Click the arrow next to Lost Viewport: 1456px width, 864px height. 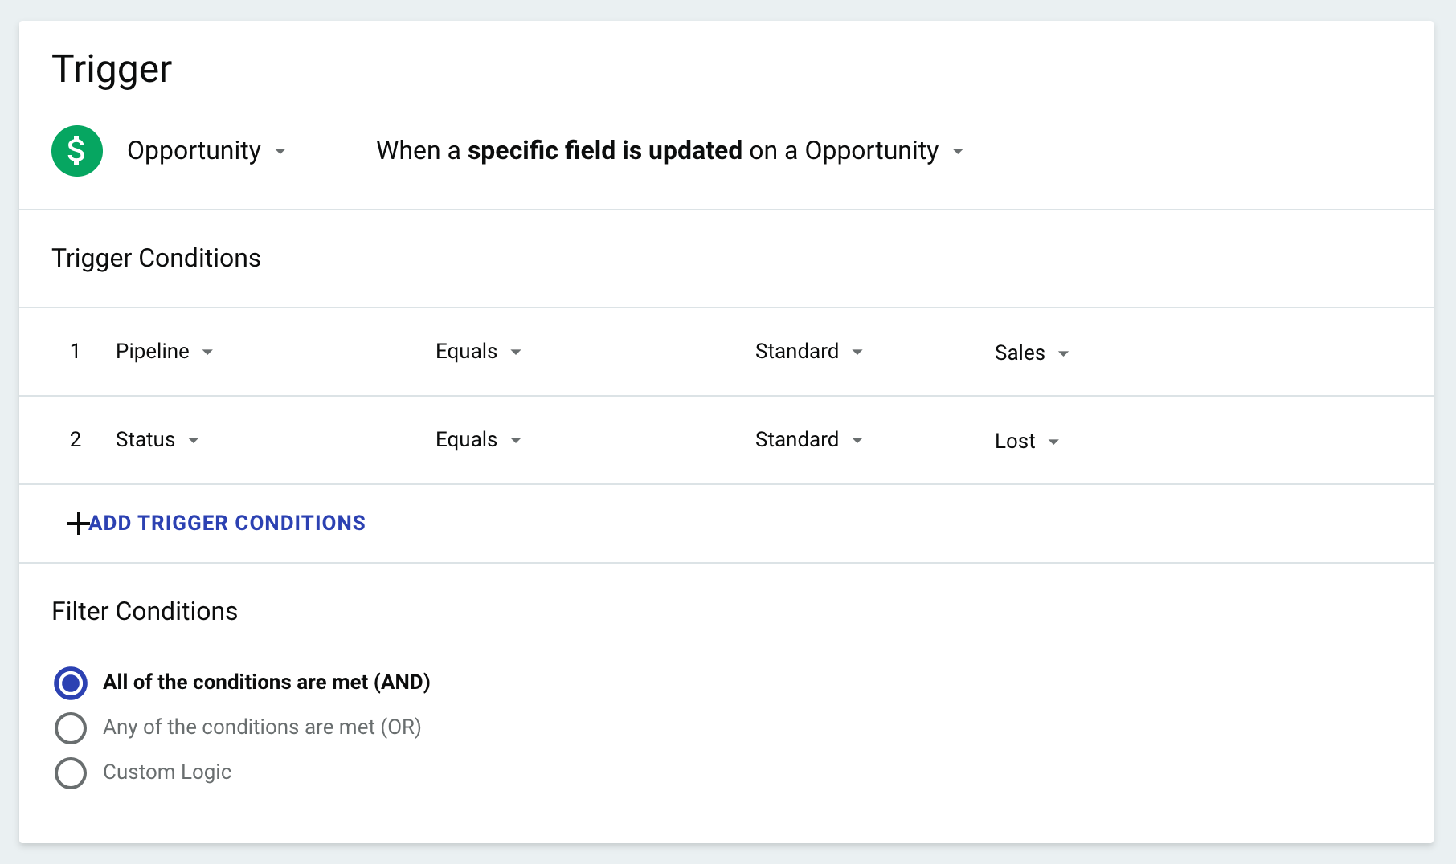(x=1053, y=442)
